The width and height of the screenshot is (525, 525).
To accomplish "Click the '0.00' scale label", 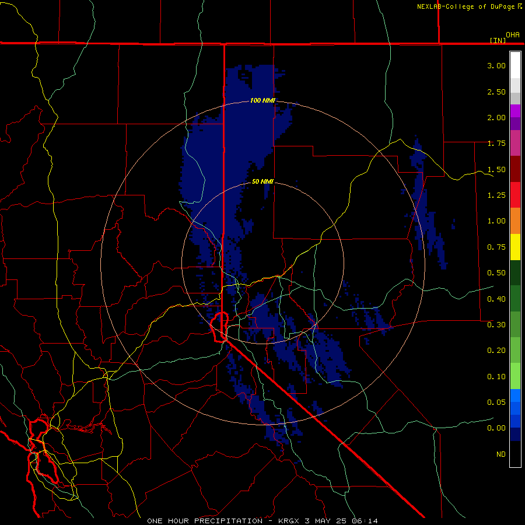I will 496,428.
